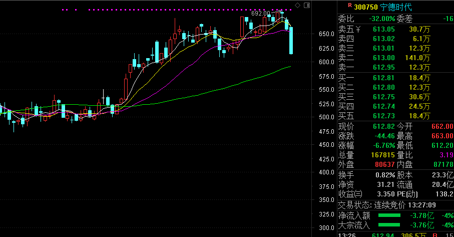Click the 500.0 price axis label
Screen dimensions: 454x237
pos(326,117)
